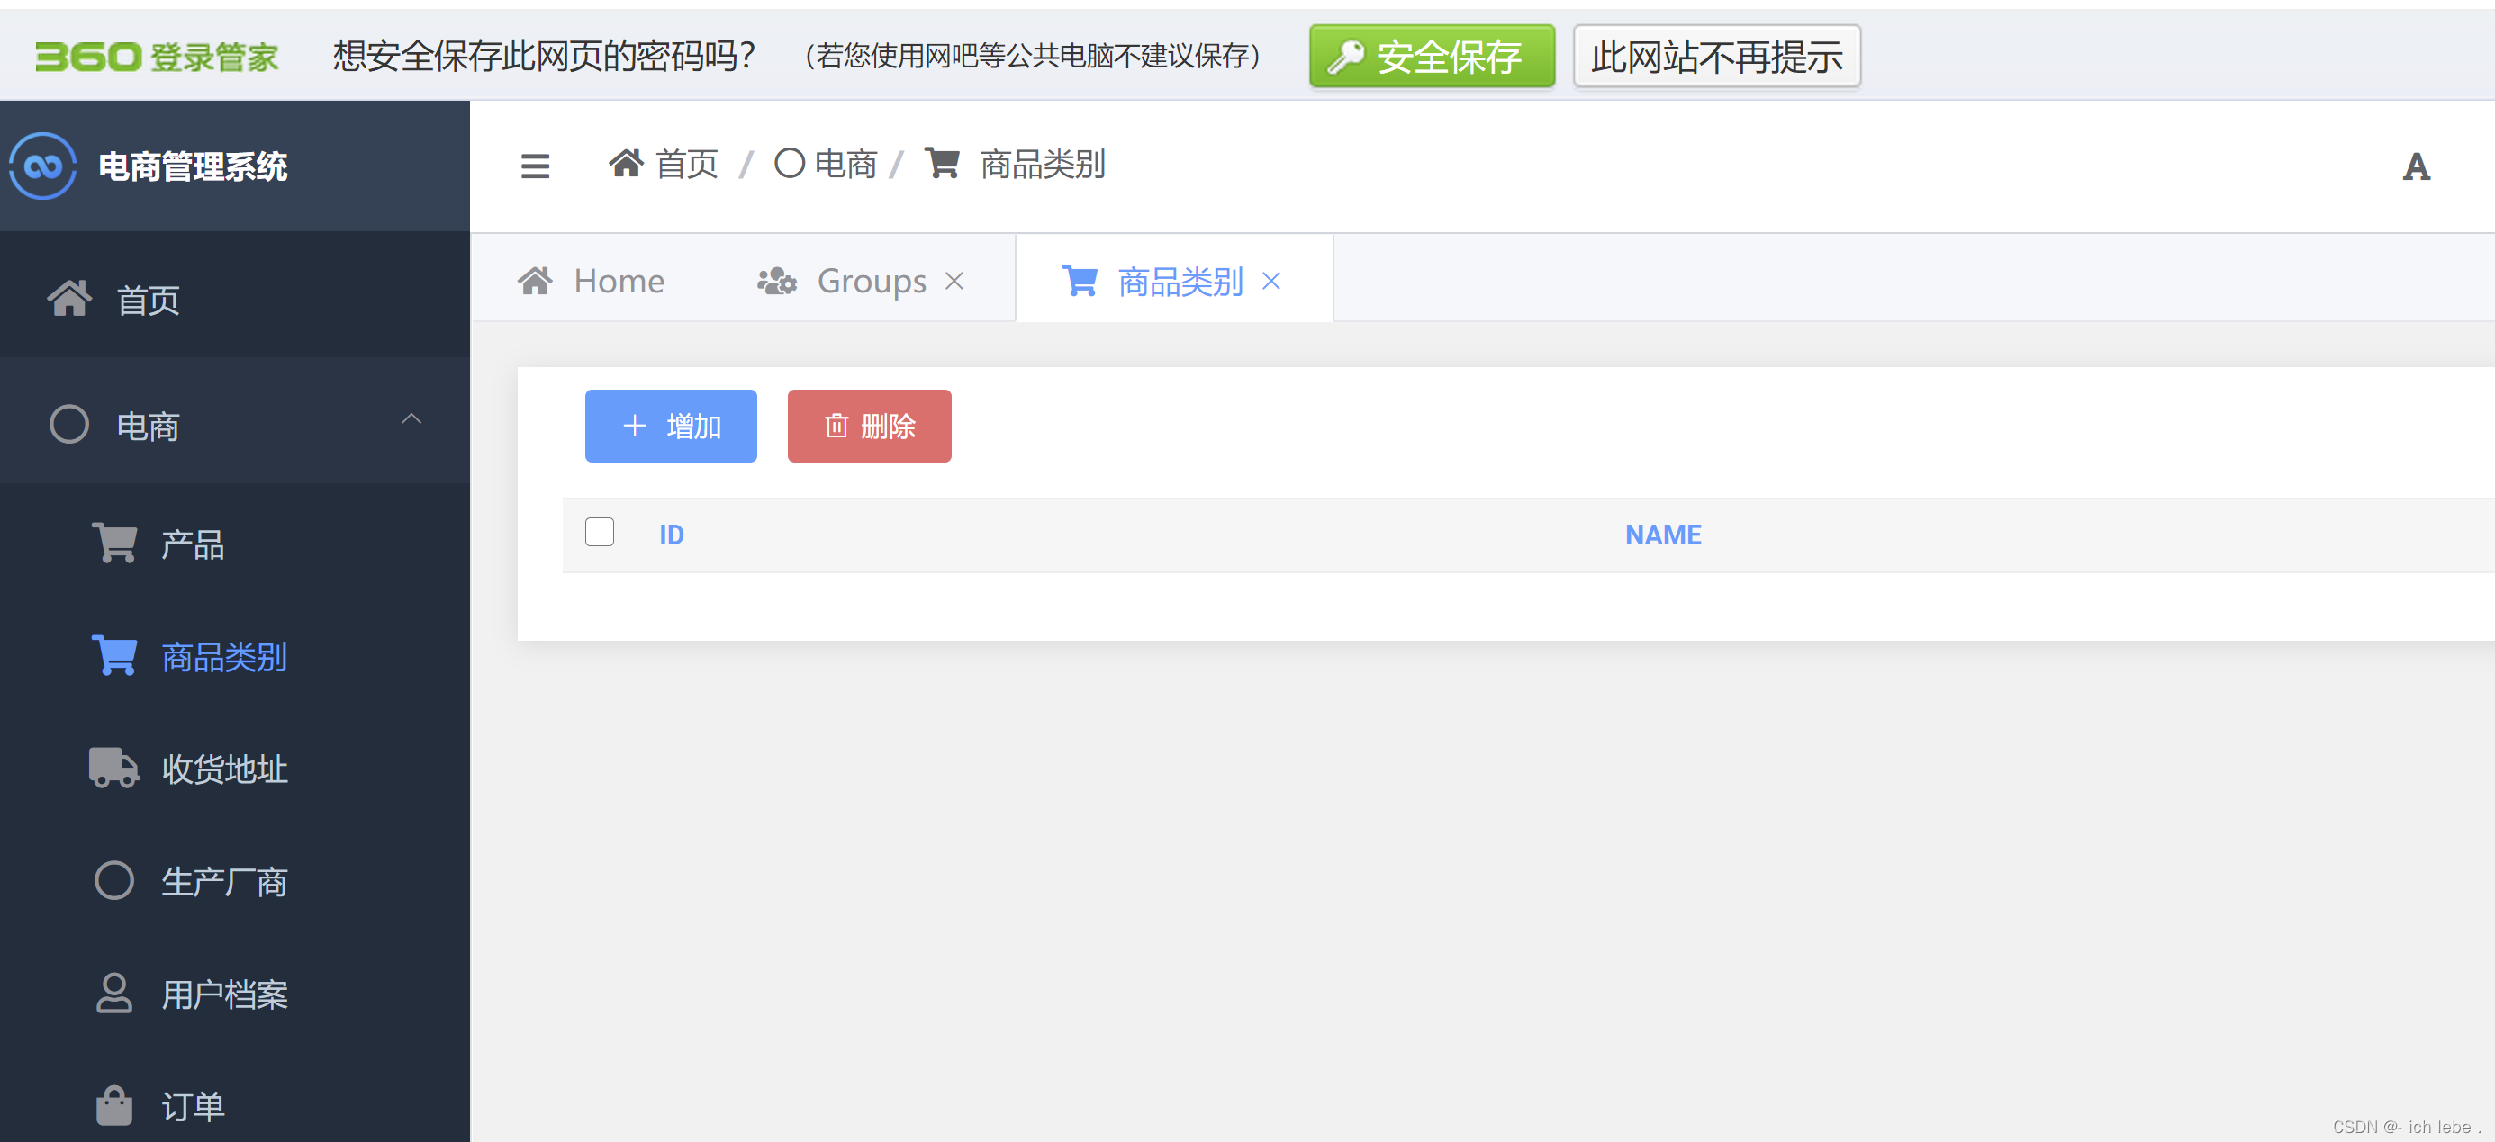Image resolution: width=2495 pixels, height=1142 pixels.
Task: Click the font size 'A' icon top right
Action: point(2416,166)
